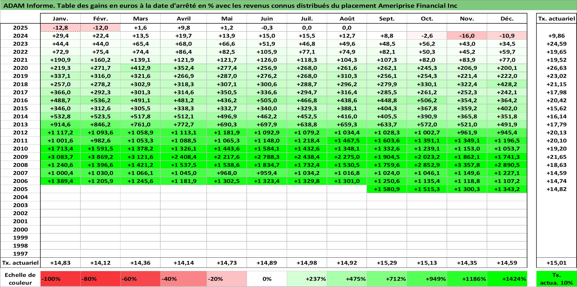The image size is (577, 287).
Task: Select the +1 580,9 cell in 2005
Action: click(x=387, y=189)
